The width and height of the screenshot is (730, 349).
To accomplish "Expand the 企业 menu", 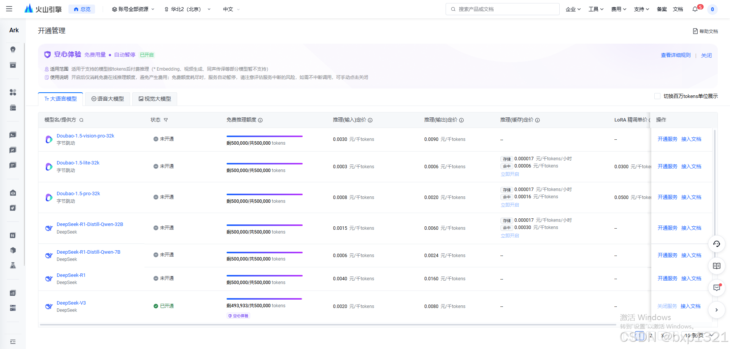I will pos(573,9).
